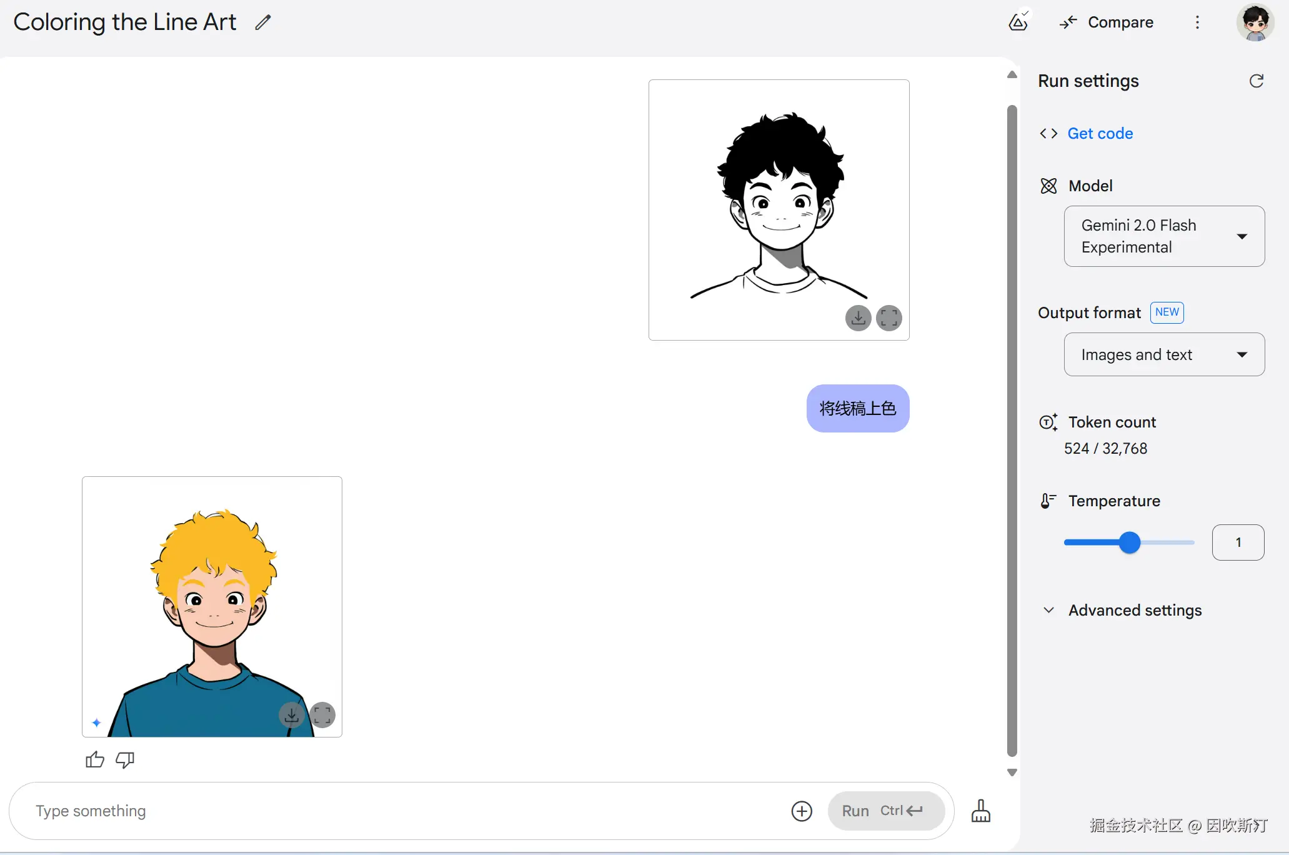The width and height of the screenshot is (1289, 855).
Task: Click the pencil icon to rename the prompt title
Action: click(x=263, y=22)
